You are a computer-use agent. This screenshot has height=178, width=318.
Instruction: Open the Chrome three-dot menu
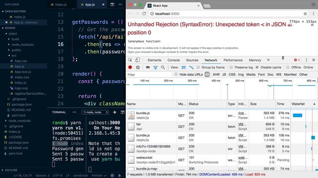click(x=314, y=13)
